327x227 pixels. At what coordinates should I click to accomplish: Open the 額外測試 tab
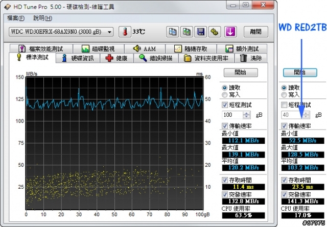click(x=242, y=49)
